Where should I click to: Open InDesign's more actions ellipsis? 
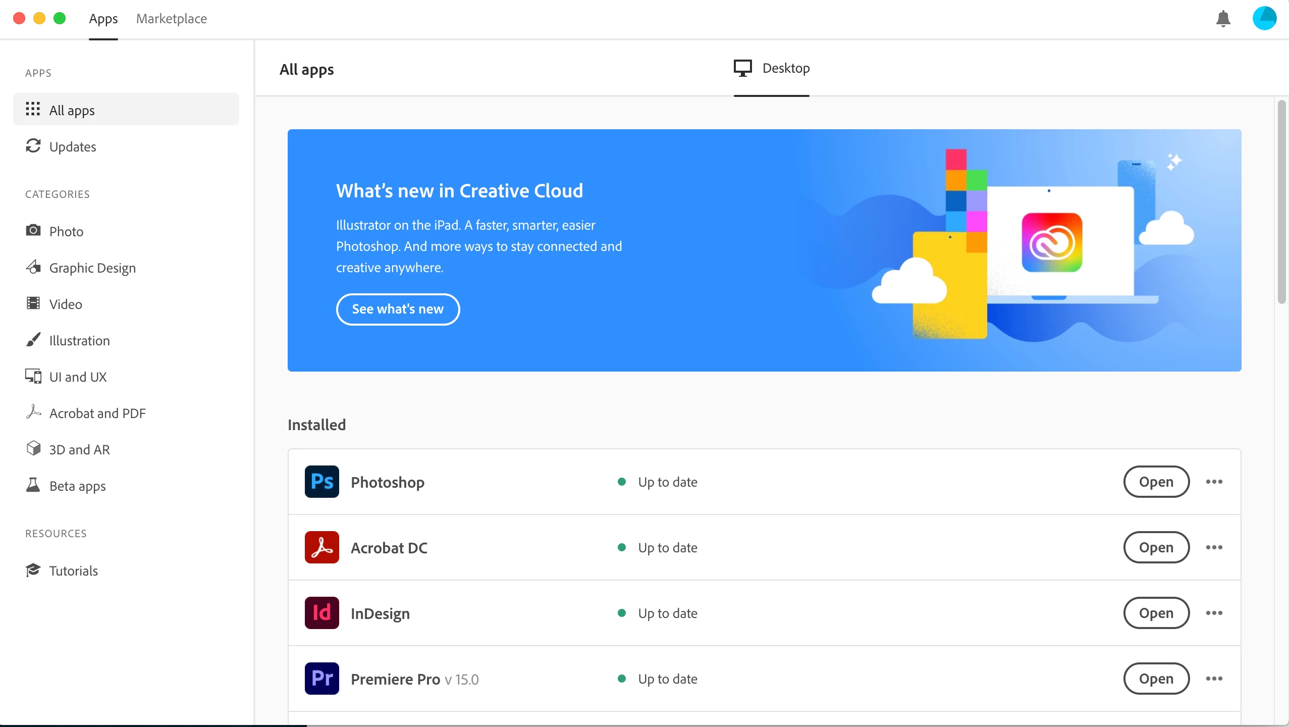click(x=1214, y=613)
